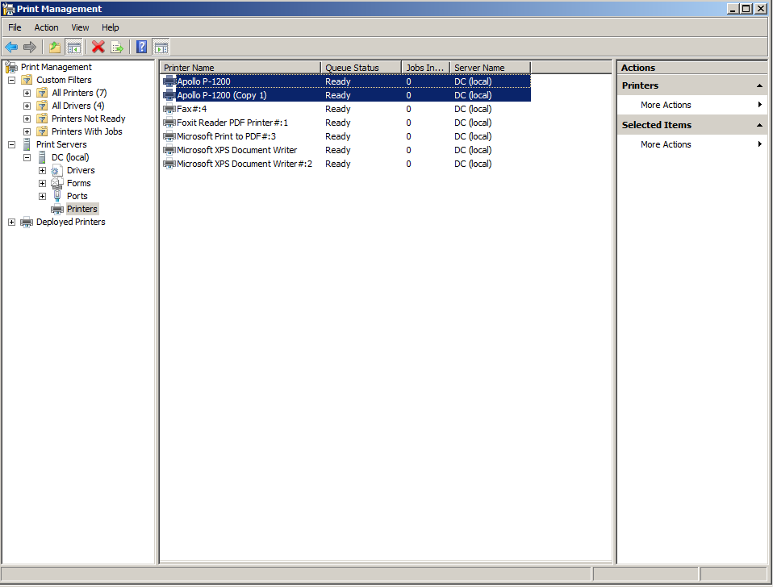Collapse the Selected Items section arrow
Image resolution: width=773 pixels, height=587 pixels.
click(759, 125)
